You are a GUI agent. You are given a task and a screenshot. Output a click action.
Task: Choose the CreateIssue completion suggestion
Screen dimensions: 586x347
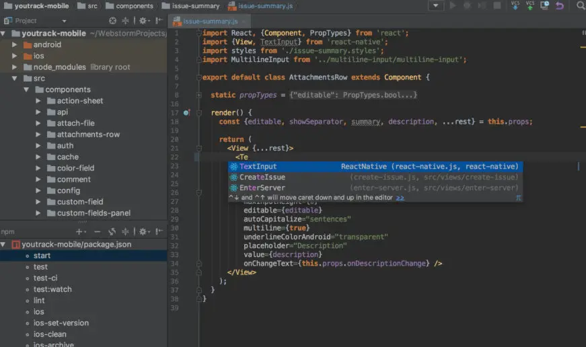(375, 178)
